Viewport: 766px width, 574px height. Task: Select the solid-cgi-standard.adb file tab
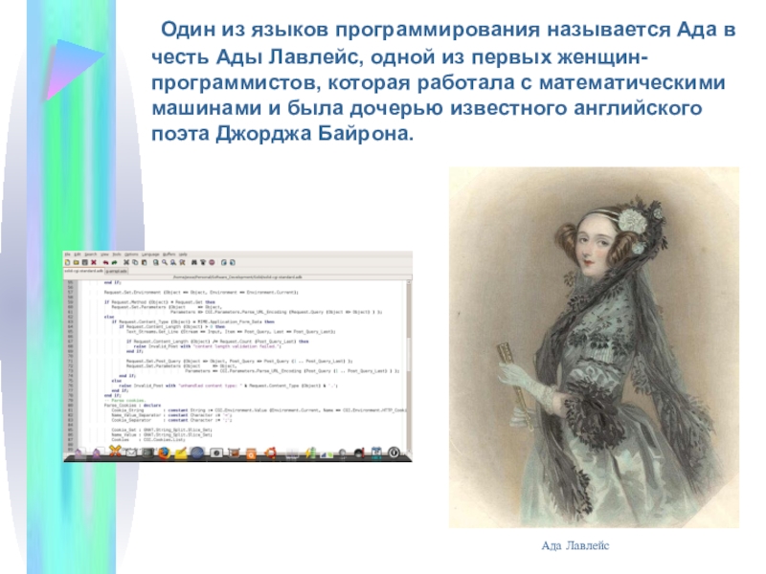[x=84, y=271]
